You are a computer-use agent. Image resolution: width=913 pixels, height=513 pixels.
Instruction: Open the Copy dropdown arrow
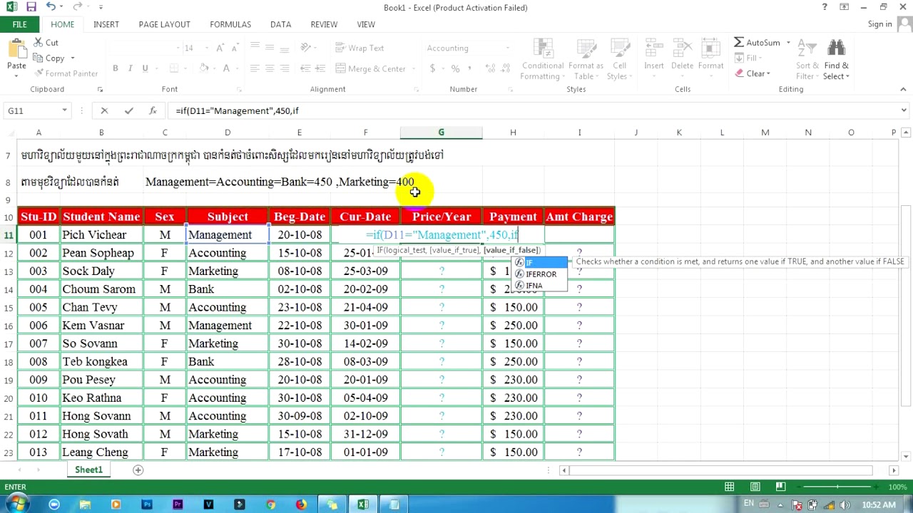point(73,58)
